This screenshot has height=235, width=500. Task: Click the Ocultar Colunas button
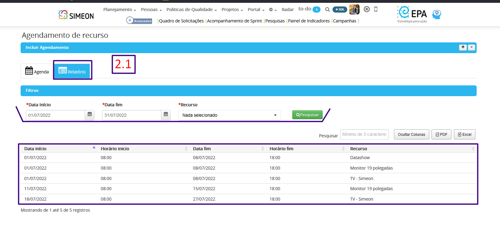[x=411, y=135]
